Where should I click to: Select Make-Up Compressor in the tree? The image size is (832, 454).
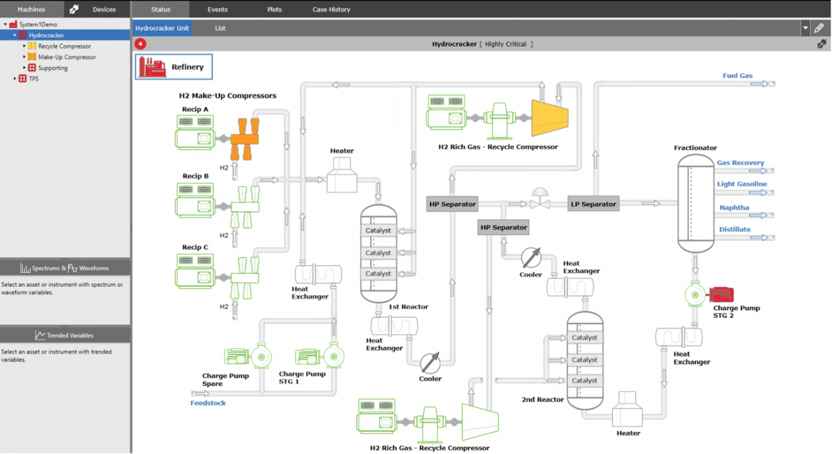67,57
